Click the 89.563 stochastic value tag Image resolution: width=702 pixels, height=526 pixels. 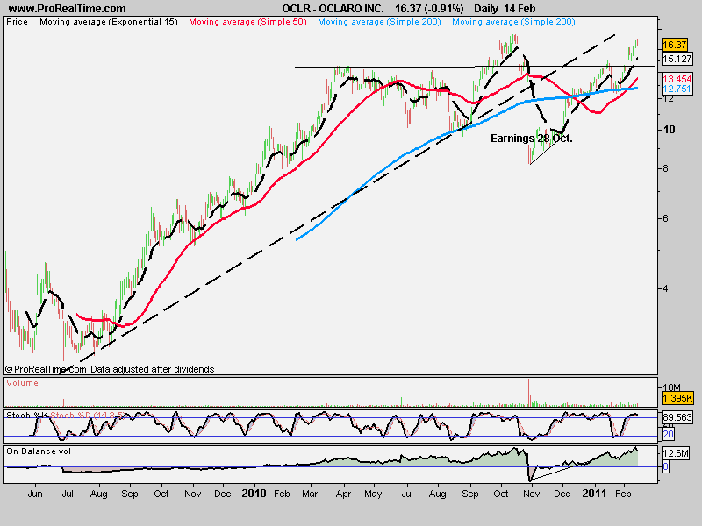[677, 417]
